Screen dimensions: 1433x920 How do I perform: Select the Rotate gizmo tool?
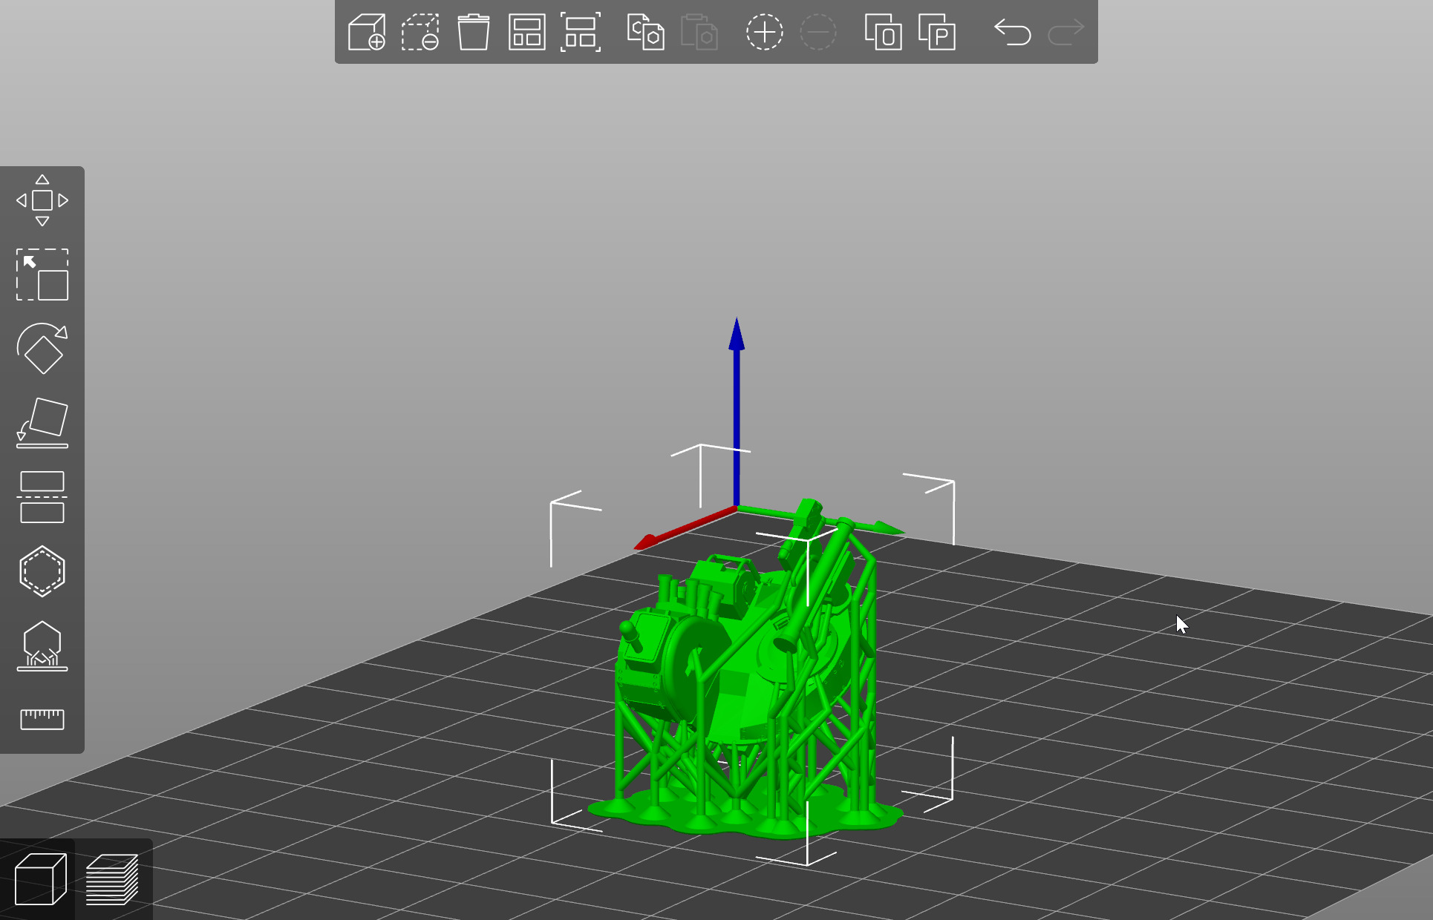(42, 349)
